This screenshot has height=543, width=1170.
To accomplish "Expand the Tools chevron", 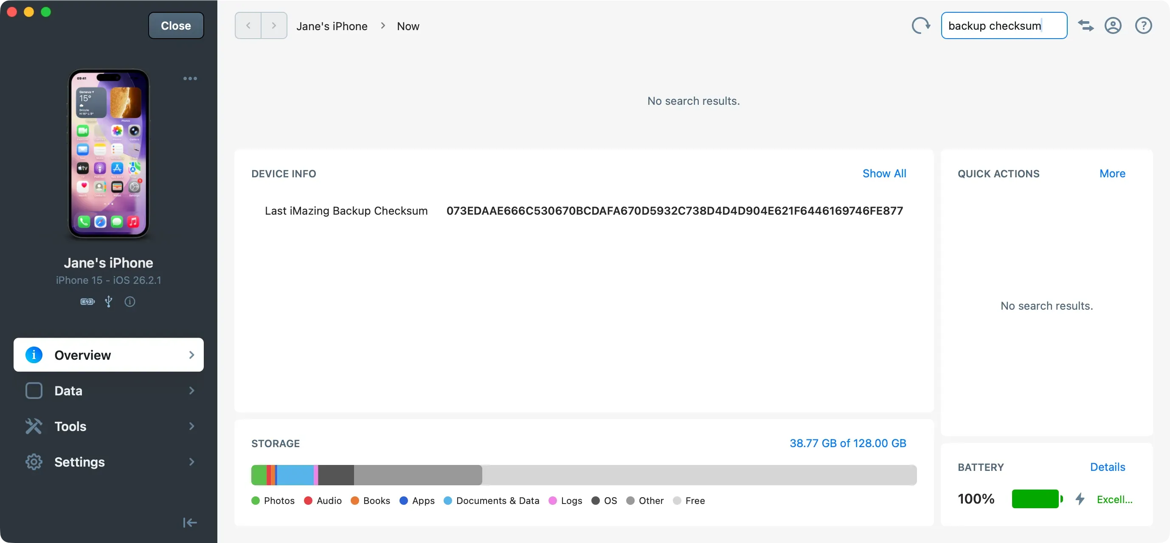I will tap(191, 426).
